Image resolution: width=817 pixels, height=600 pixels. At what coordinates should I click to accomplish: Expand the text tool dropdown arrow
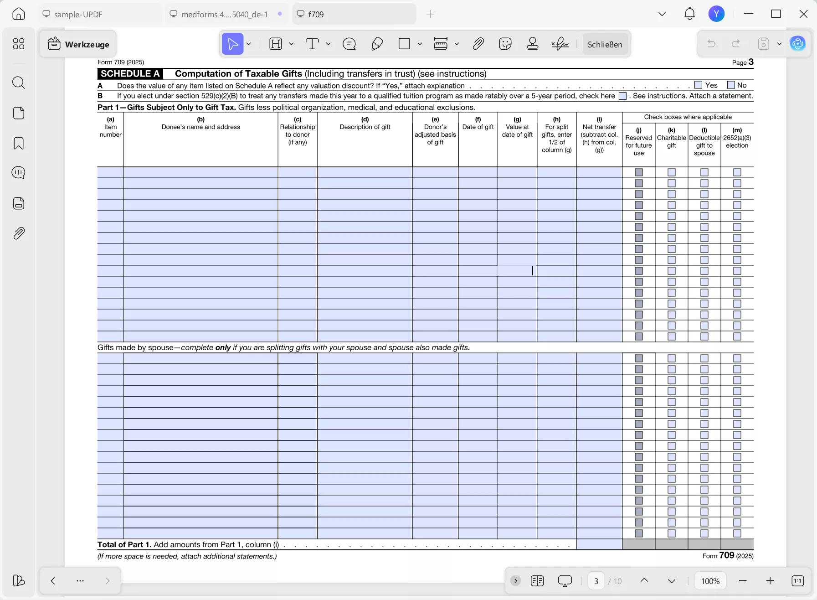(x=328, y=44)
